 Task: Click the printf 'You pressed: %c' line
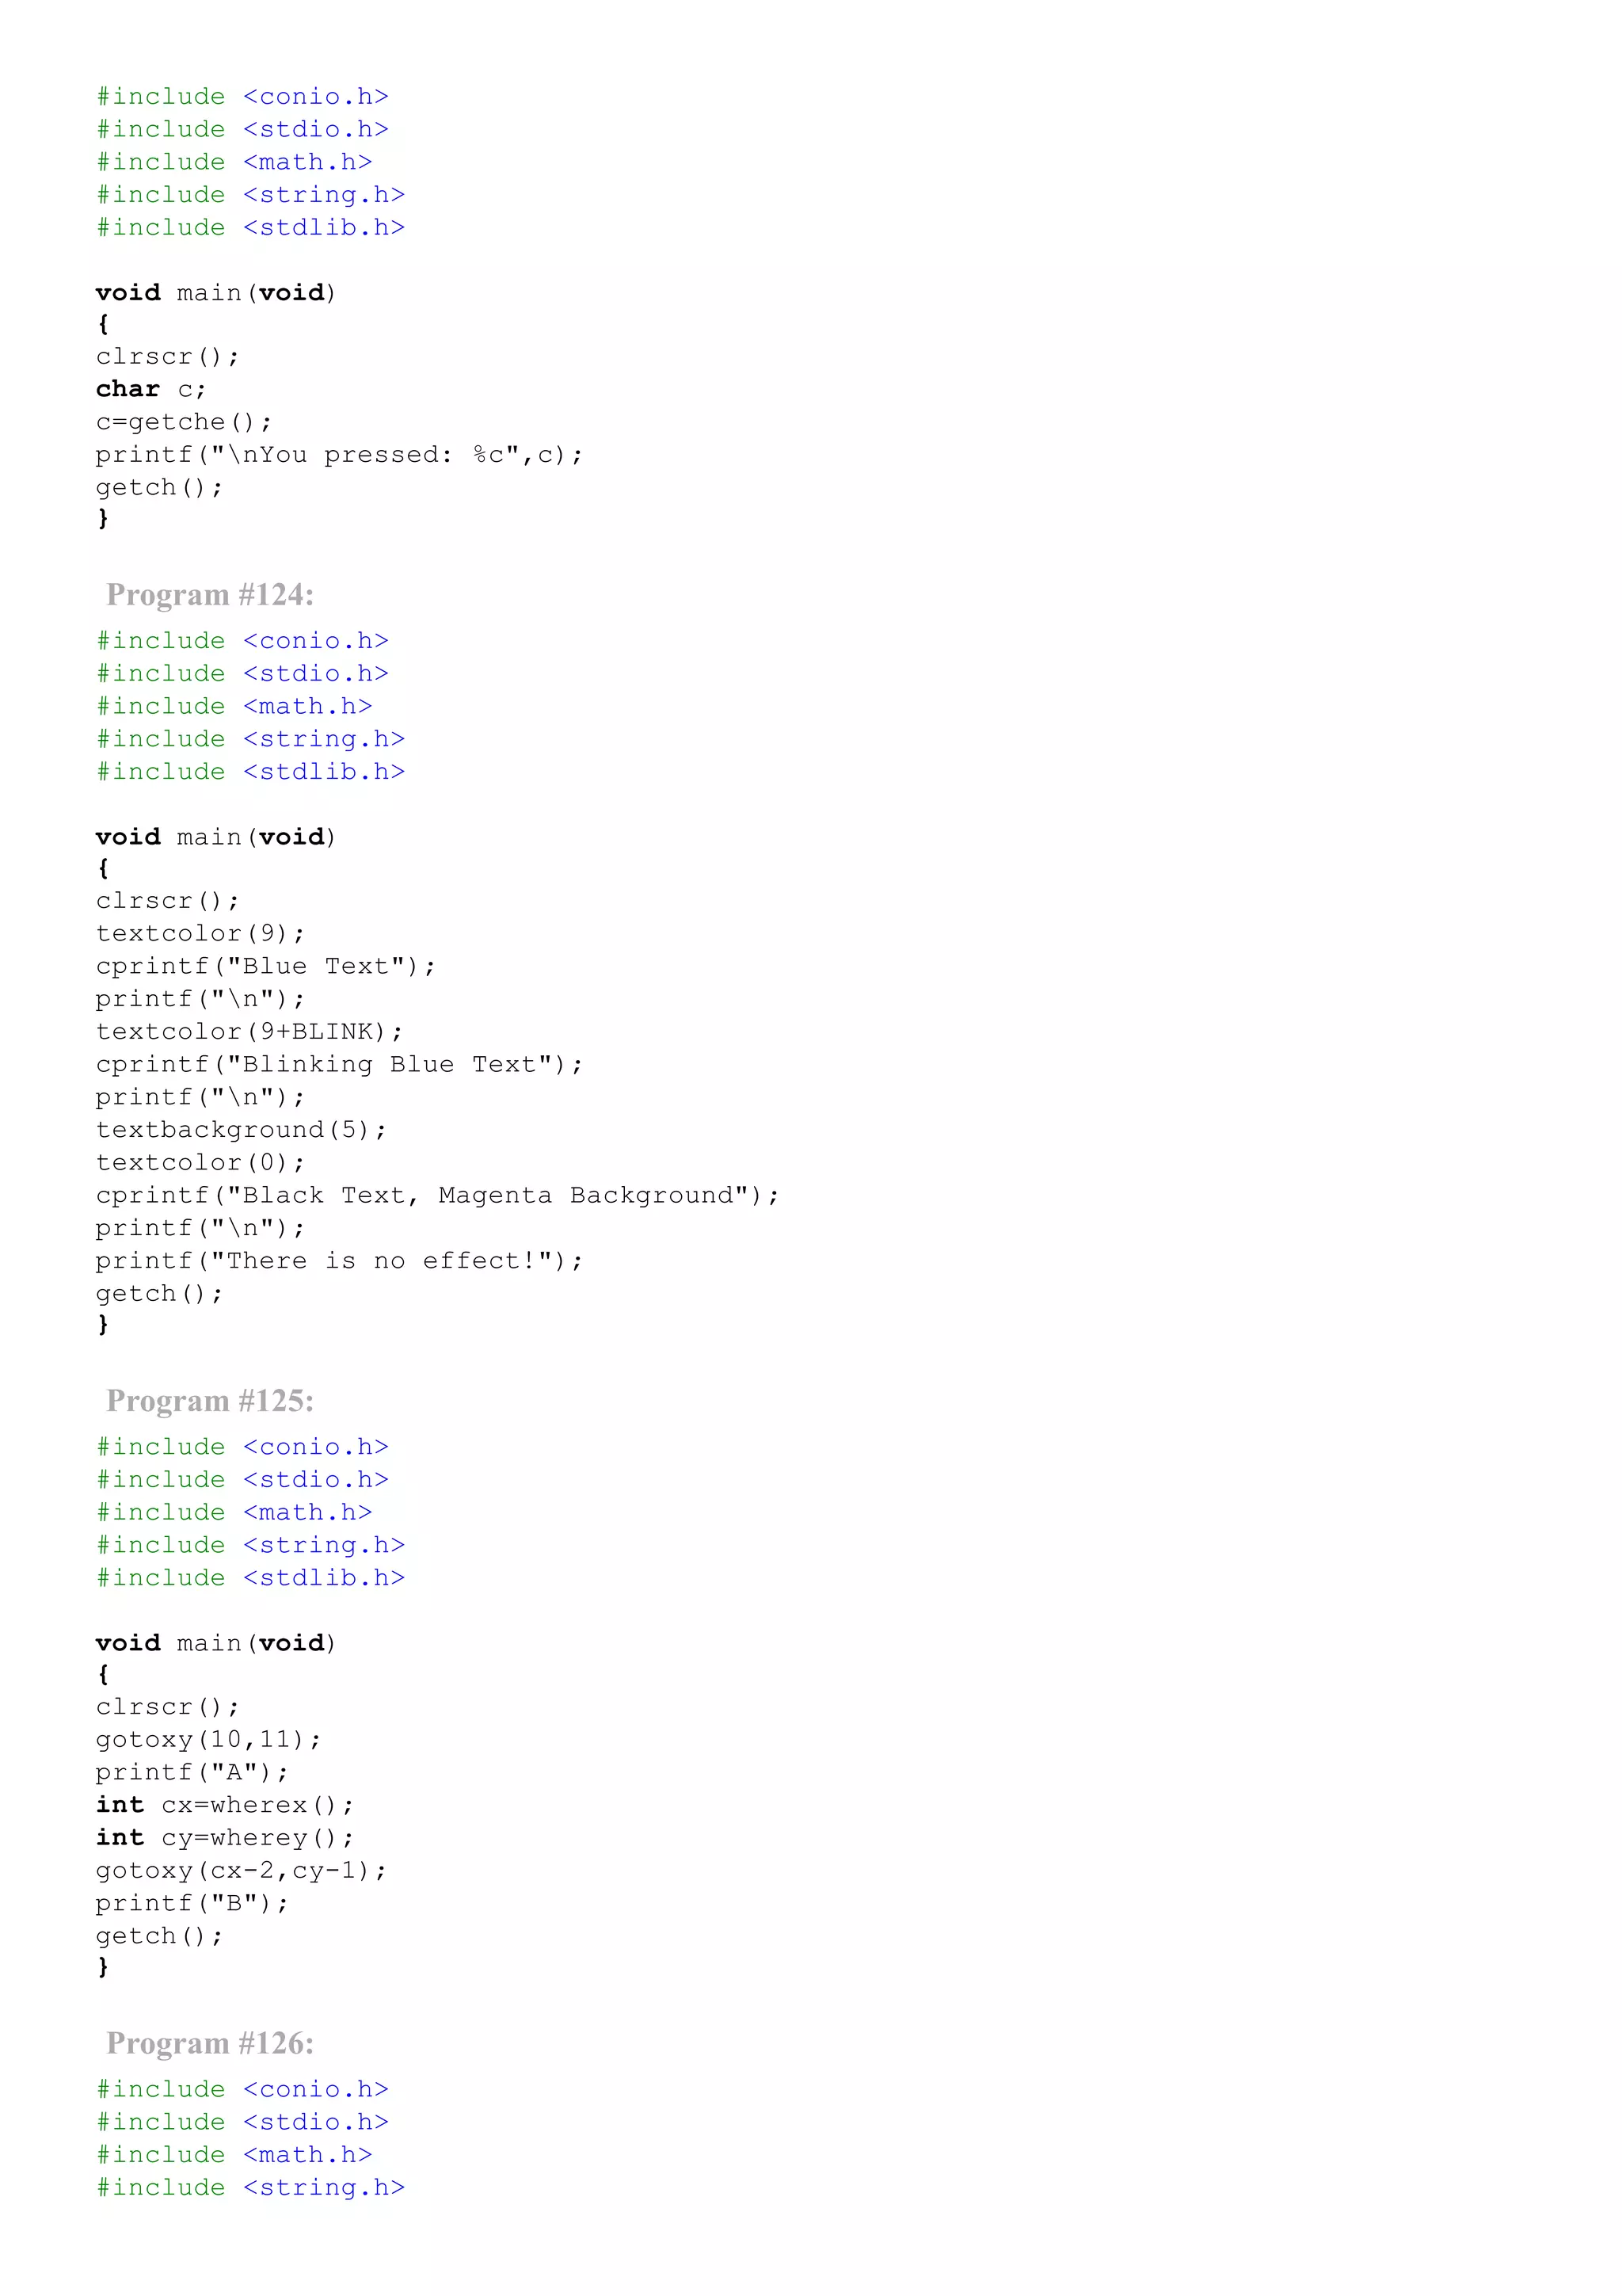340,455
